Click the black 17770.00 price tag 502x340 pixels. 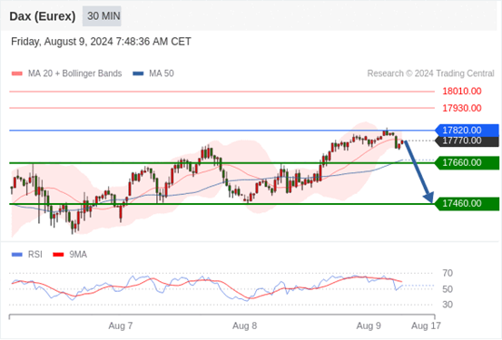tap(468, 141)
